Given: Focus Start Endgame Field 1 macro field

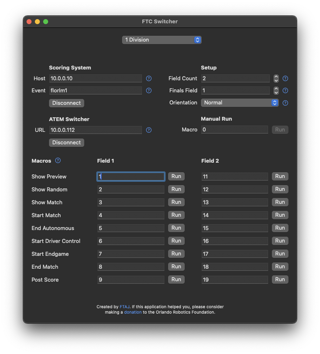Looking at the screenshot, I should tap(131, 254).
